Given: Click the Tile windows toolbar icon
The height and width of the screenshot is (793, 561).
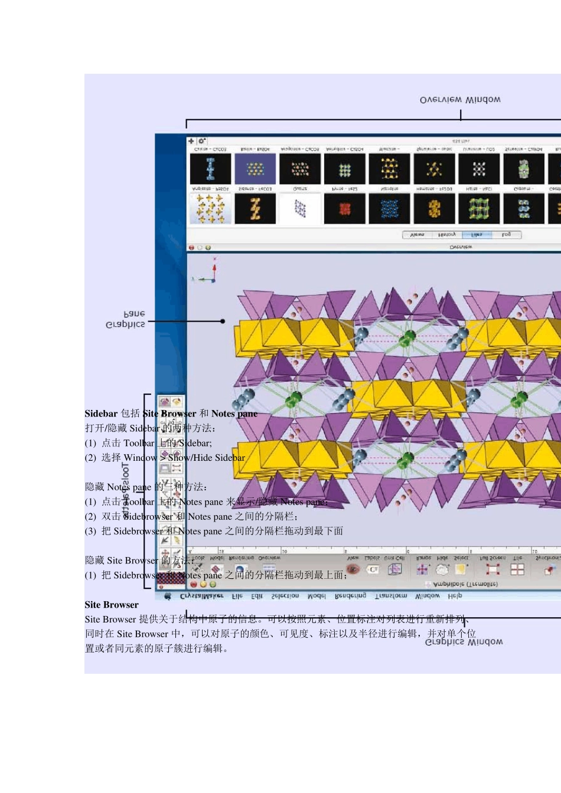Looking at the screenshot, I should [517, 568].
